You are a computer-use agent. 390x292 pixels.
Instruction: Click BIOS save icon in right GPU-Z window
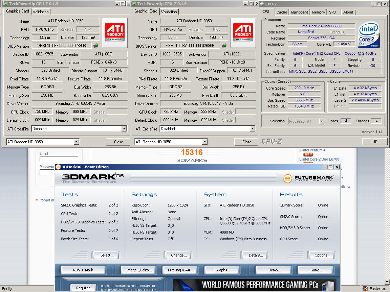(x=224, y=46)
